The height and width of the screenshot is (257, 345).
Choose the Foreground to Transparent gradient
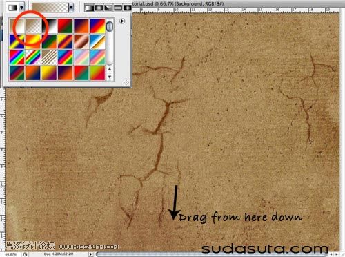(x=33, y=26)
